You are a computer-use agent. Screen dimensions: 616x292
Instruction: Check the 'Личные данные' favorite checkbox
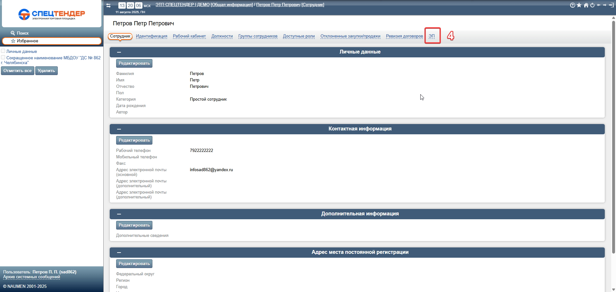(3, 51)
